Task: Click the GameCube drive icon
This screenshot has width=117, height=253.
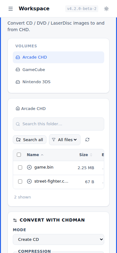Action: pos(17,70)
